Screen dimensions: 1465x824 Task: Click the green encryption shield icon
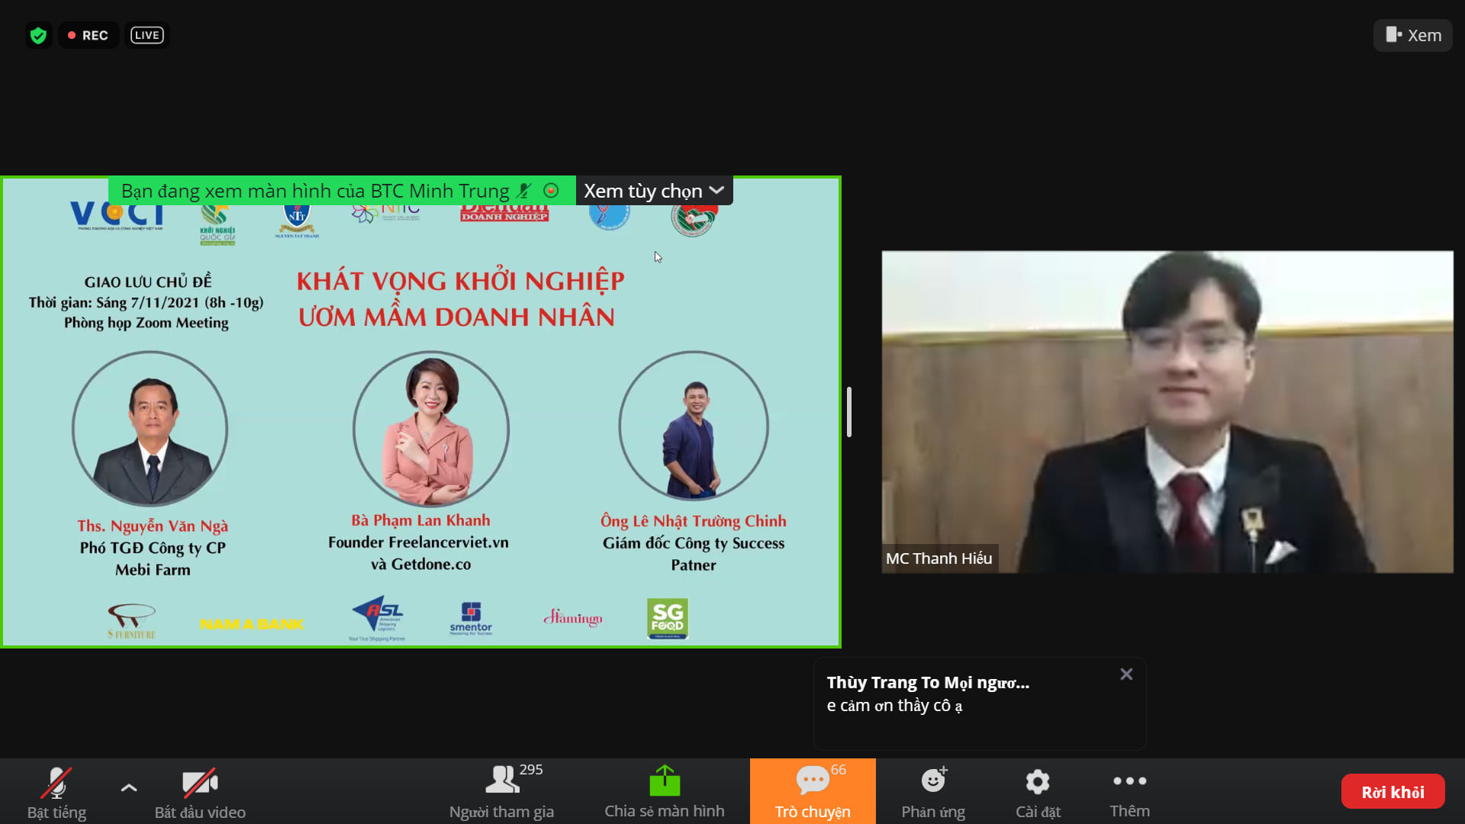pos(38,35)
